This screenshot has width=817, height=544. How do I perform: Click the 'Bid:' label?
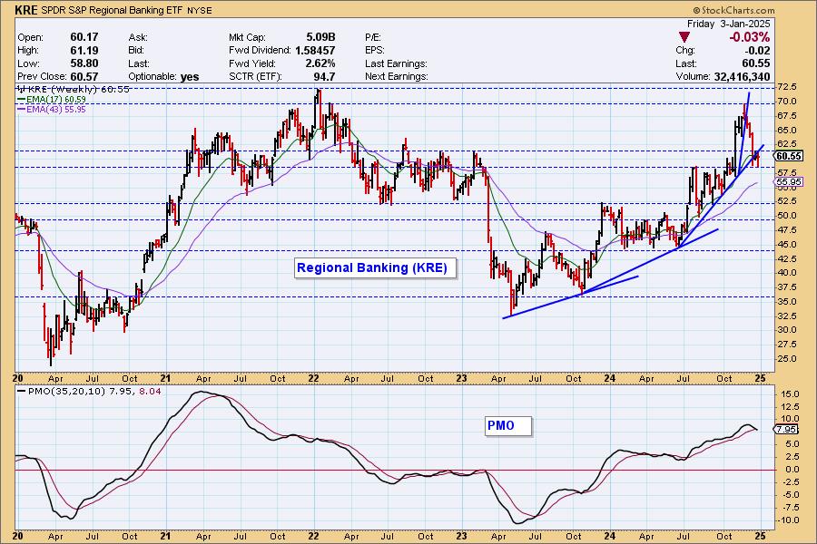pyautogui.click(x=137, y=51)
